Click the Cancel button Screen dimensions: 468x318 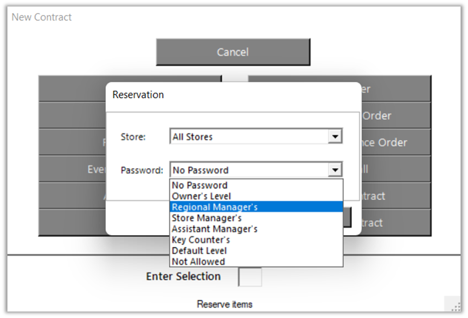point(233,52)
